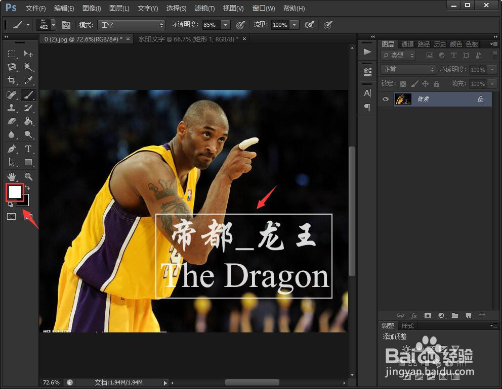The width and height of the screenshot is (502, 389).
Task: Swap foreground and background colors
Action: tap(27, 187)
